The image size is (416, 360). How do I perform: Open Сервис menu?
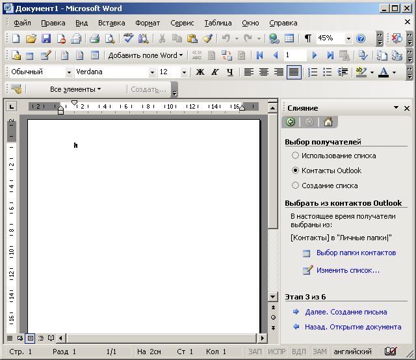[182, 23]
